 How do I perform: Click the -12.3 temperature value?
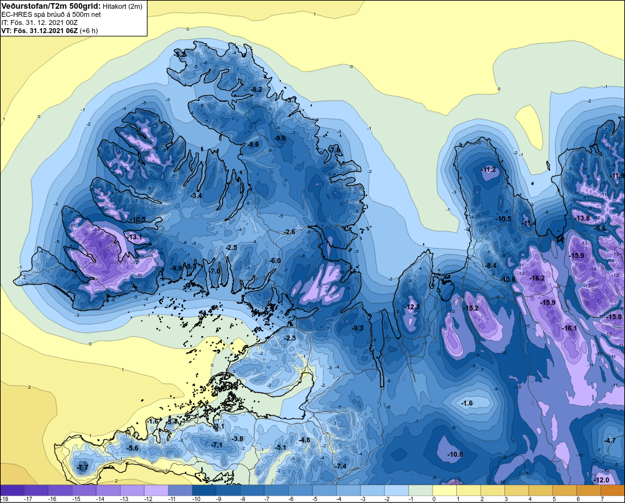tap(412, 307)
